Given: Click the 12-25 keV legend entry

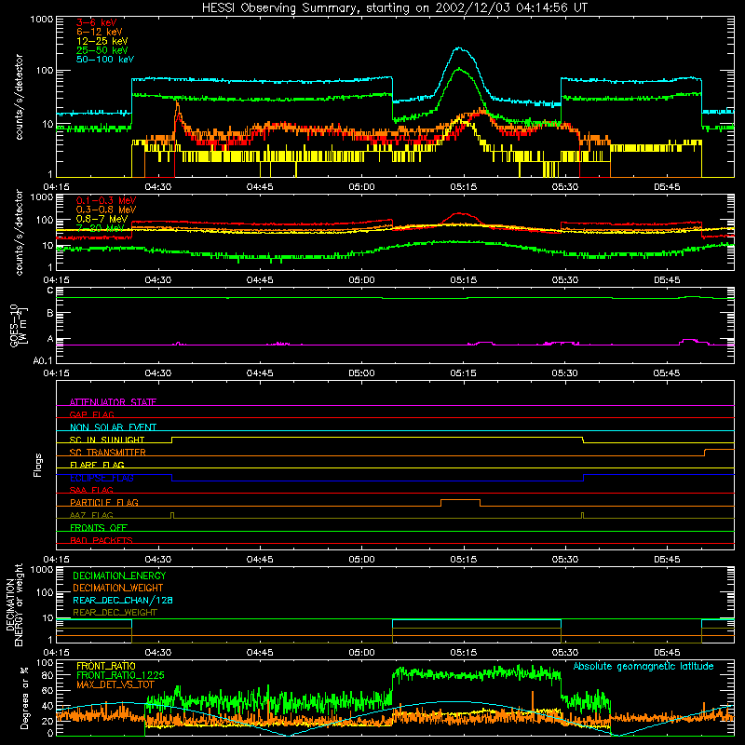Looking at the screenshot, I should point(102,41).
